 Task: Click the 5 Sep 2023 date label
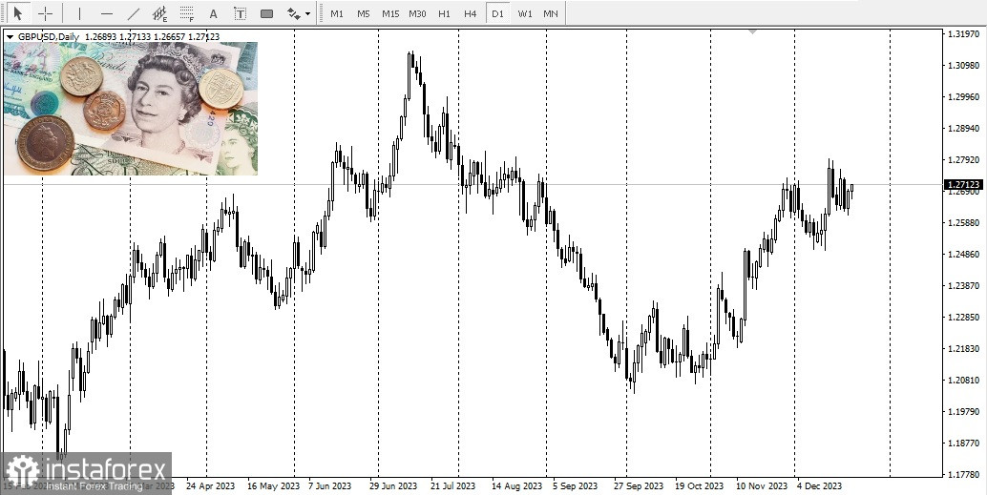(575, 486)
